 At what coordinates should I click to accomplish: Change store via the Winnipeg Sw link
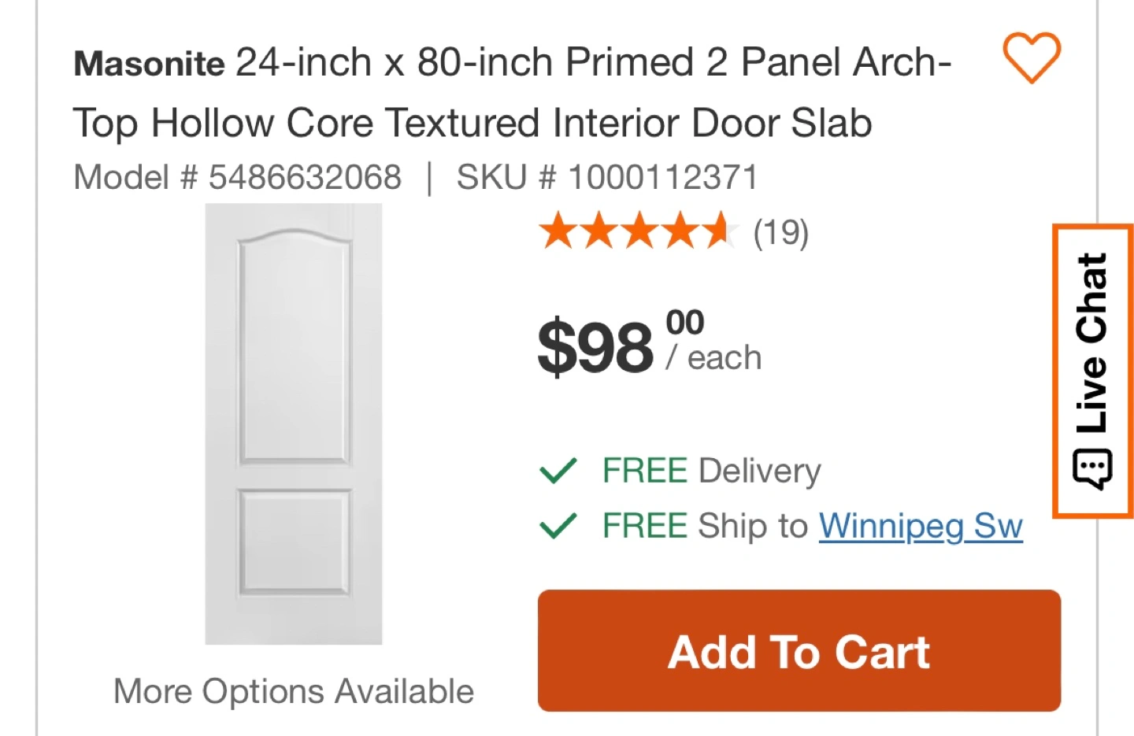pyautogui.click(x=920, y=526)
